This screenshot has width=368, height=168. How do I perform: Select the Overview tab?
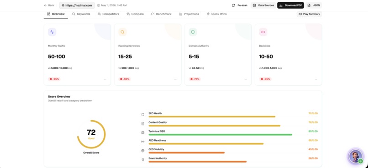56,14
